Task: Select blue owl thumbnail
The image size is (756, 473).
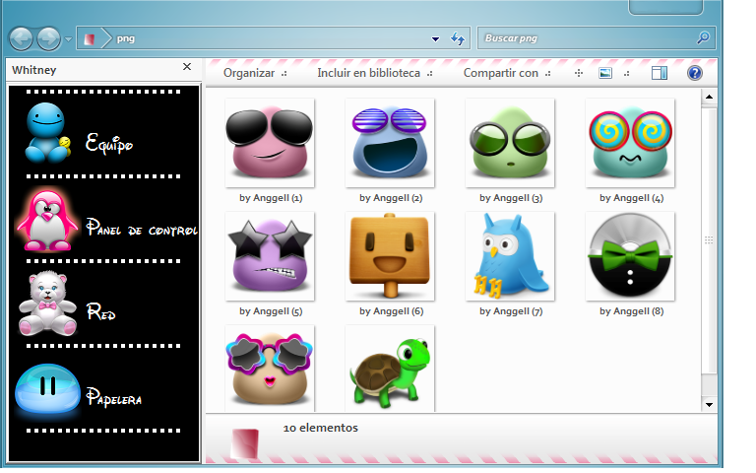Action: click(510, 256)
